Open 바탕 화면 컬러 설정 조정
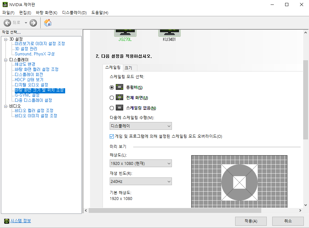 click(37, 69)
